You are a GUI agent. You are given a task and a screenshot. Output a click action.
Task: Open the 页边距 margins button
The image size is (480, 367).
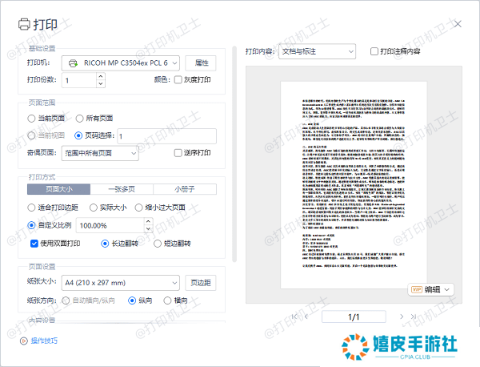coord(201,283)
